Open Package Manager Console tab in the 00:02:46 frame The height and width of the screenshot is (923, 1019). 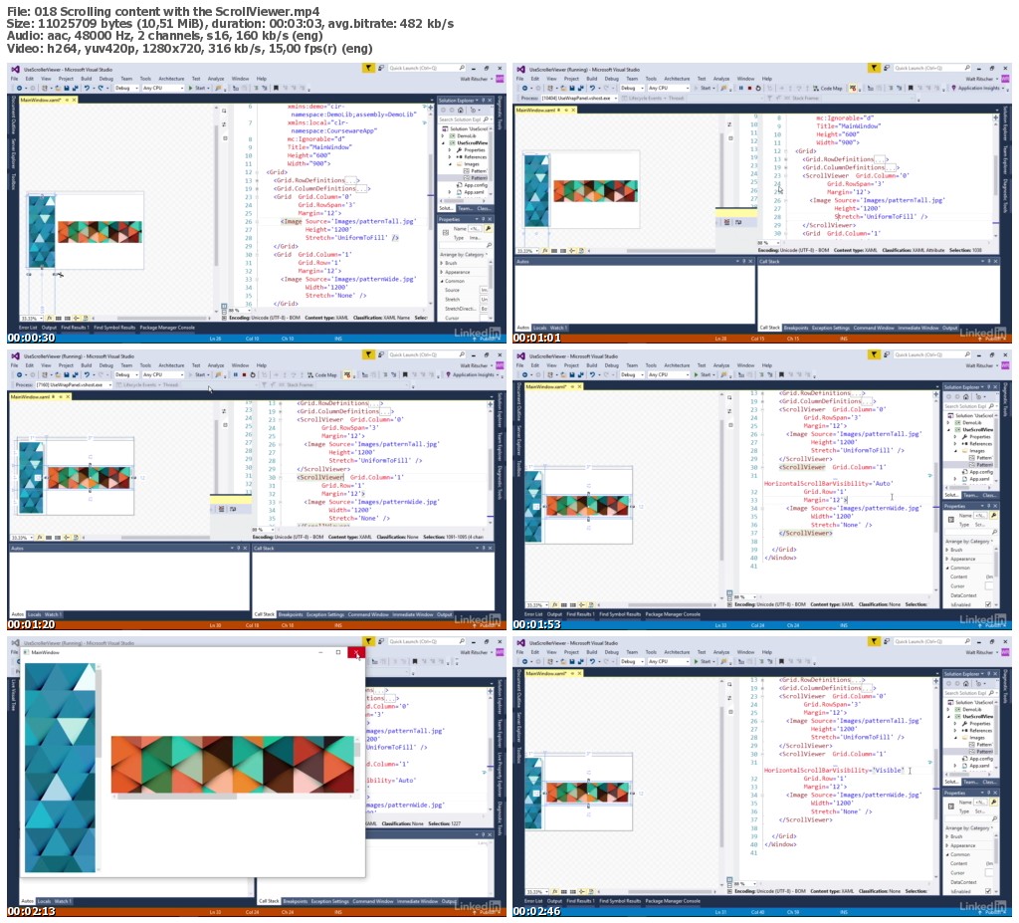(673, 901)
